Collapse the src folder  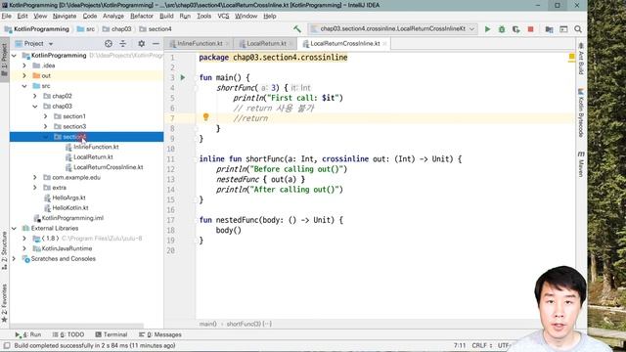point(24,86)
